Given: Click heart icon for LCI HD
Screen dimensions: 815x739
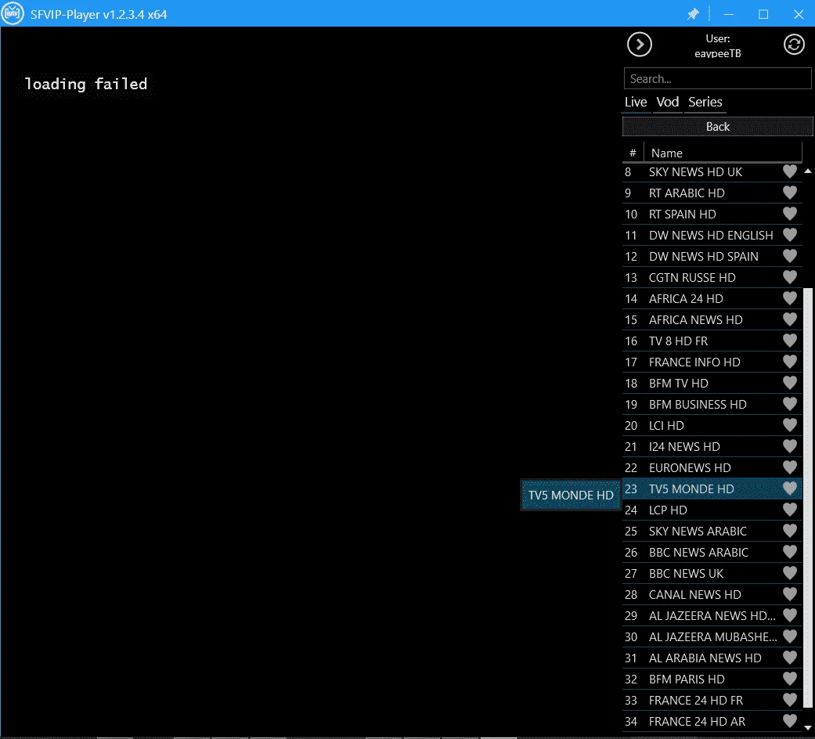Looking at the screenshot, I should (789, 425).
